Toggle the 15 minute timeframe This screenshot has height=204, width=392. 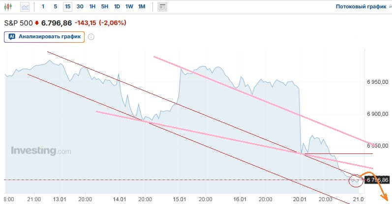tap(67, 7)
